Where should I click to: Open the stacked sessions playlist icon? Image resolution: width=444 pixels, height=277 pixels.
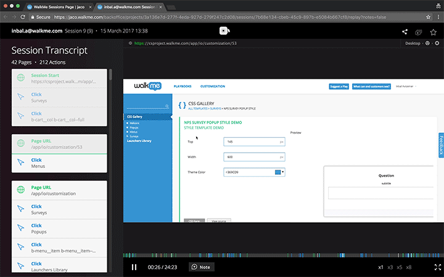pyautogui.click(x=419, y=32)
